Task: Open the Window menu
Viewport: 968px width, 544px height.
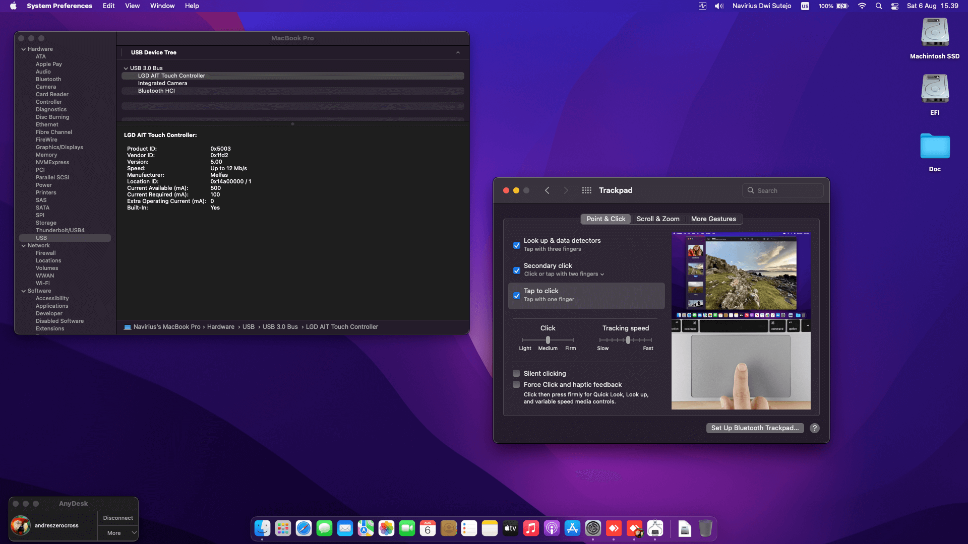Action: tap(162, 6)
